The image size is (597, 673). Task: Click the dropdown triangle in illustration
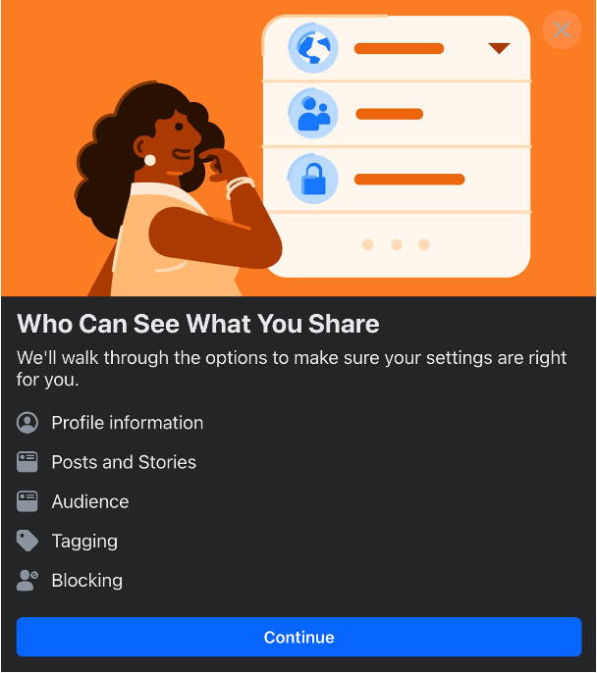(499, 48)
